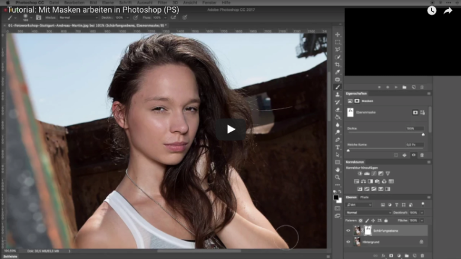
Task: Open the Bearbeiten menu
Action: click(x=74, y=2)
